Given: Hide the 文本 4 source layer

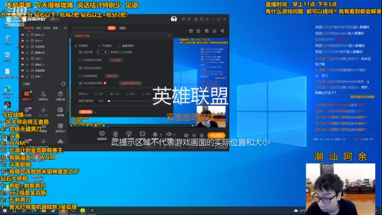Looking at the screenshot, I should pyautogui.click(x=22, y=41).
